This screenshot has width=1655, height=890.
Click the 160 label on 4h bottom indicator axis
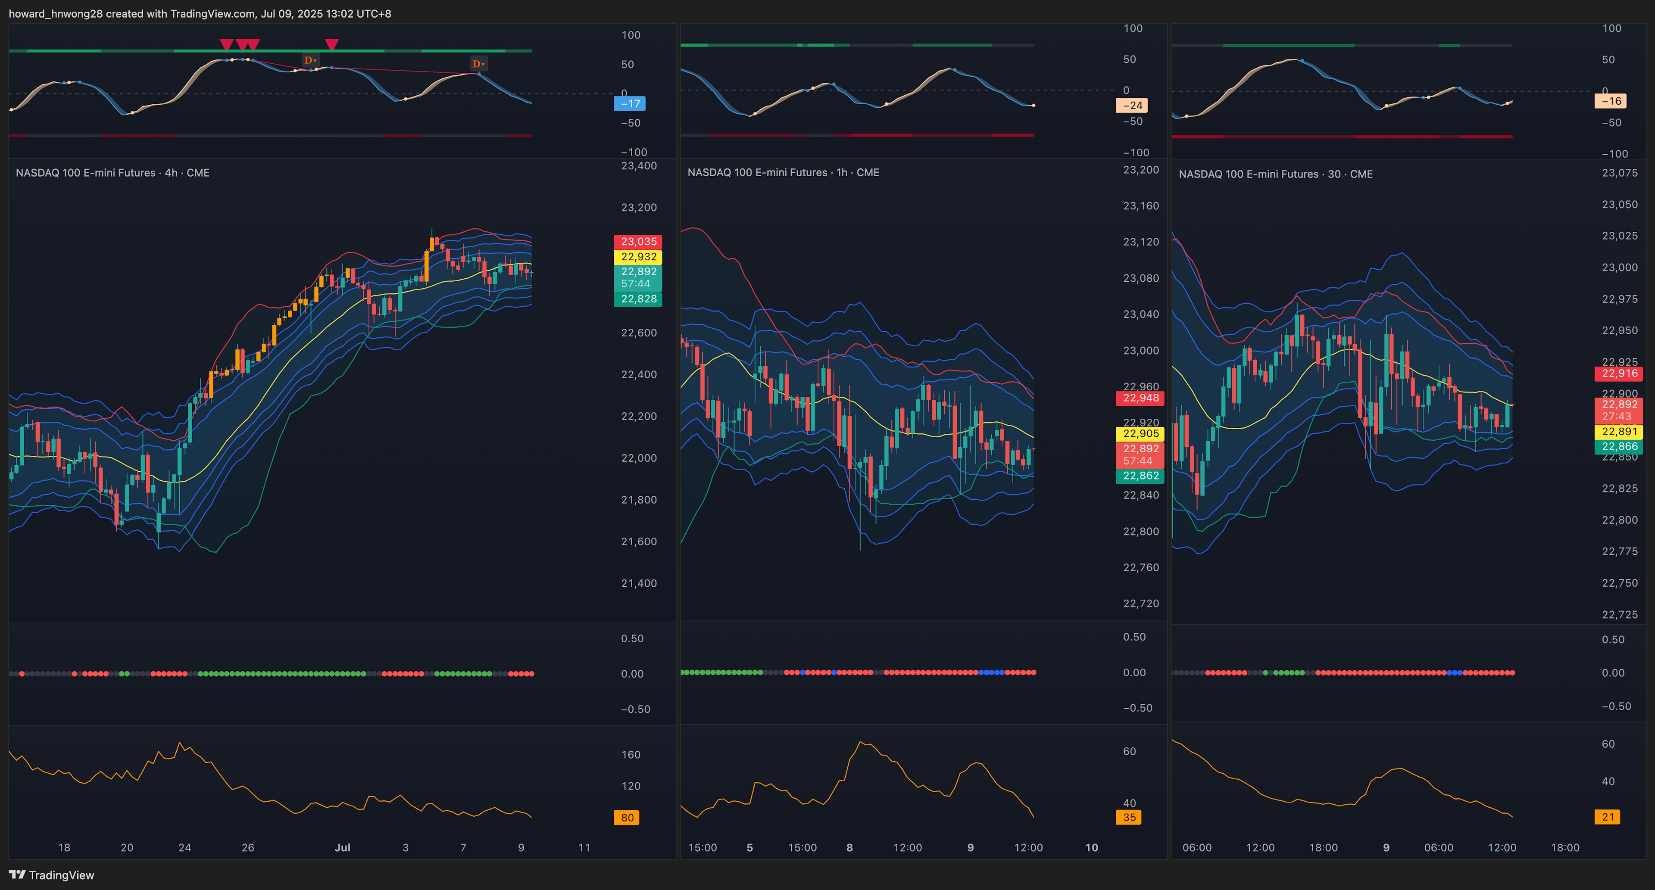point(631,754)
